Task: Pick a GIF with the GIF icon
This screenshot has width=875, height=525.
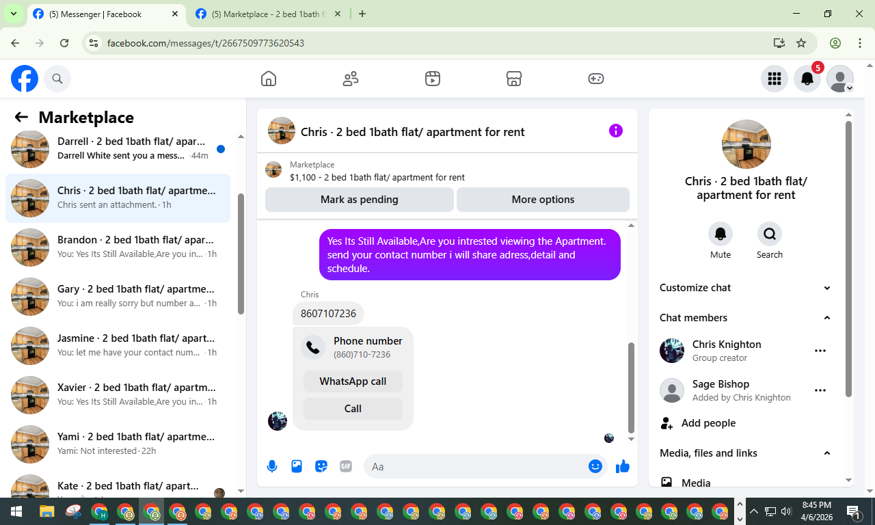Action: (346, 466)
